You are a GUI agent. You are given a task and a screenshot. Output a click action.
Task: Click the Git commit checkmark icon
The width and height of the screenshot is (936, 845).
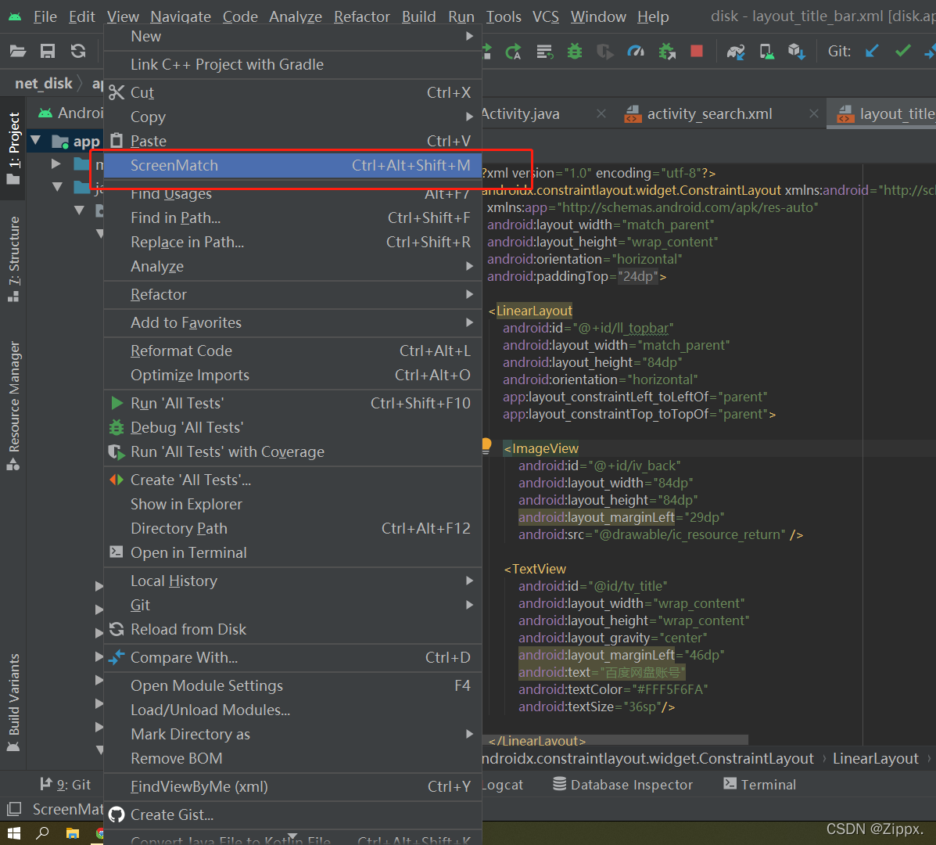tap(902, 52)
